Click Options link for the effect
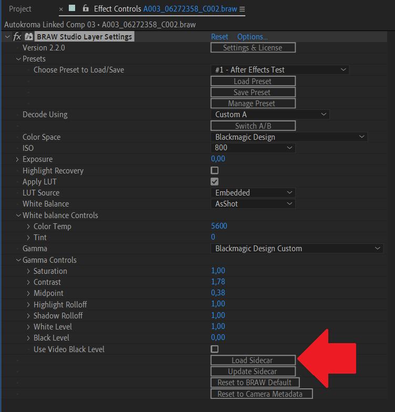395x412 pixels. tap(252, 37)
